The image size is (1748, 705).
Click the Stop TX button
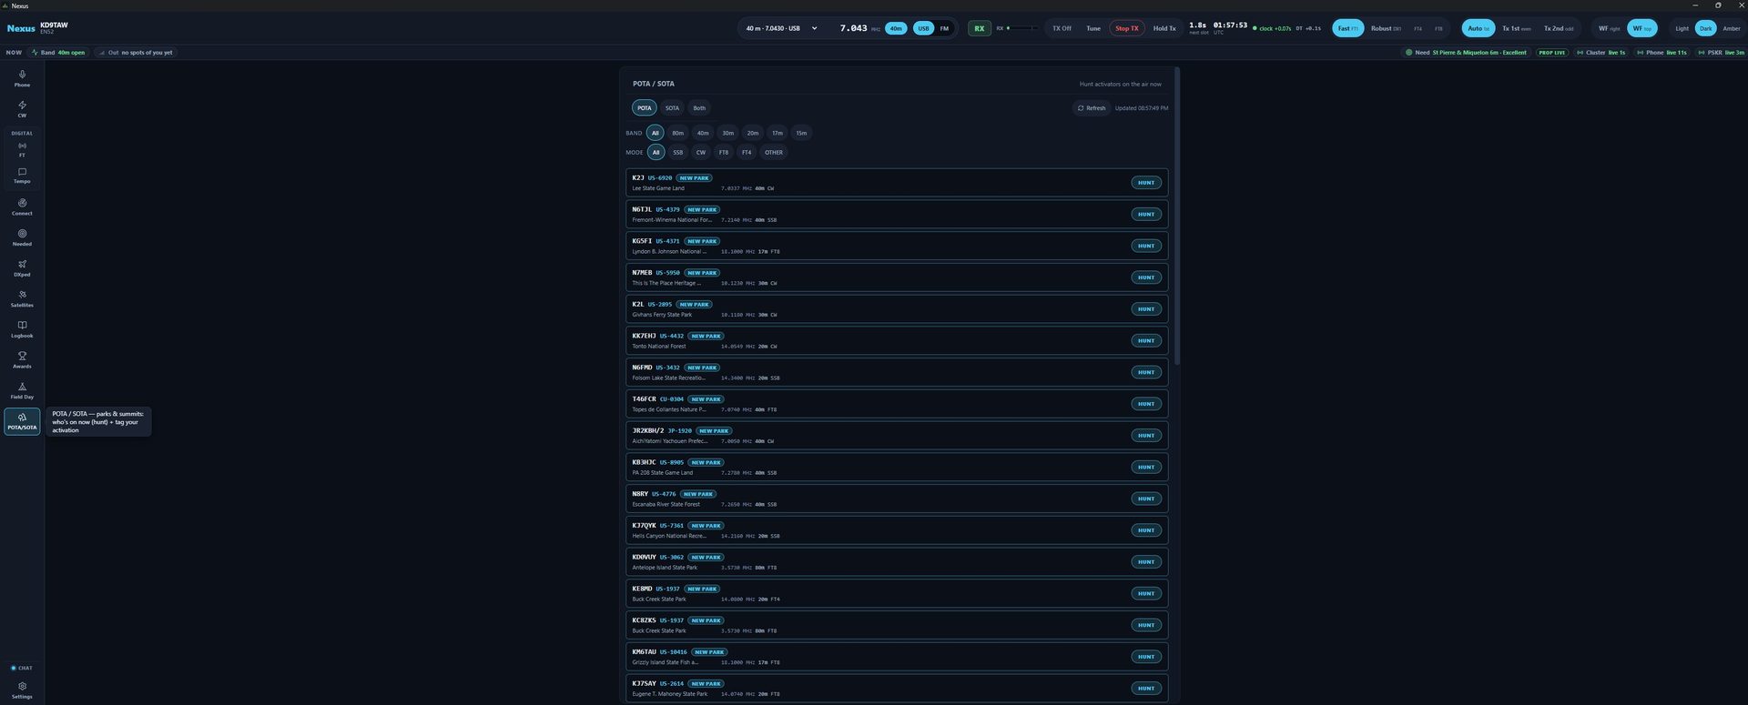(x=1127, y=28)
